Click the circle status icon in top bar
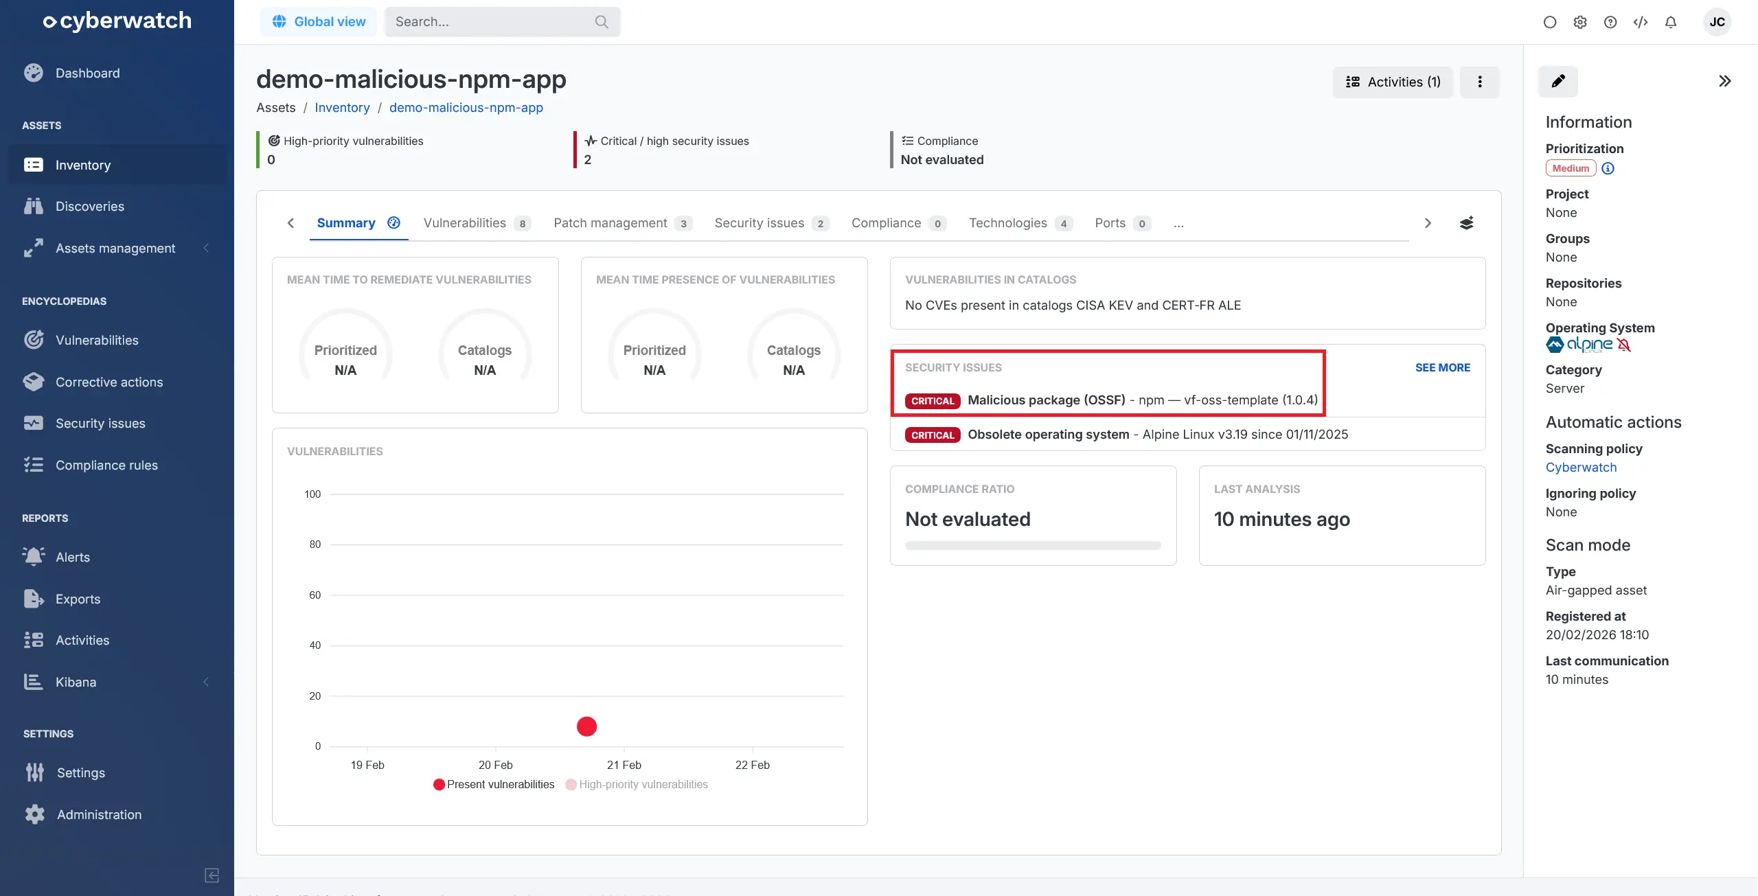Image resolution: width=1758 pixels, height=896 pixels. click(1549, 22)
